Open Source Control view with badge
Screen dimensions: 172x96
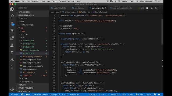[12, 23]
